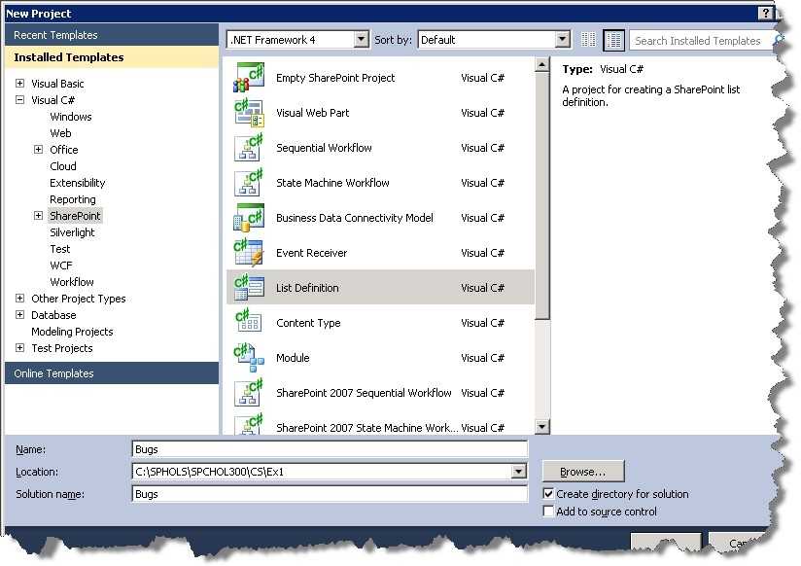
Task: Expand the SharePoint tree node
Action: pyautogui.click(x=38, y=215)
